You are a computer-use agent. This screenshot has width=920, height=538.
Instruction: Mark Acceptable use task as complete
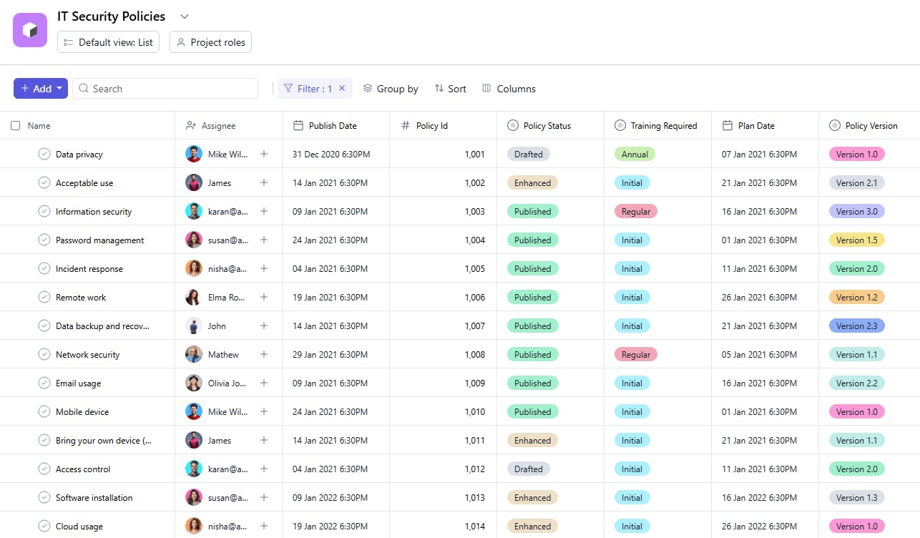(44, 182)
